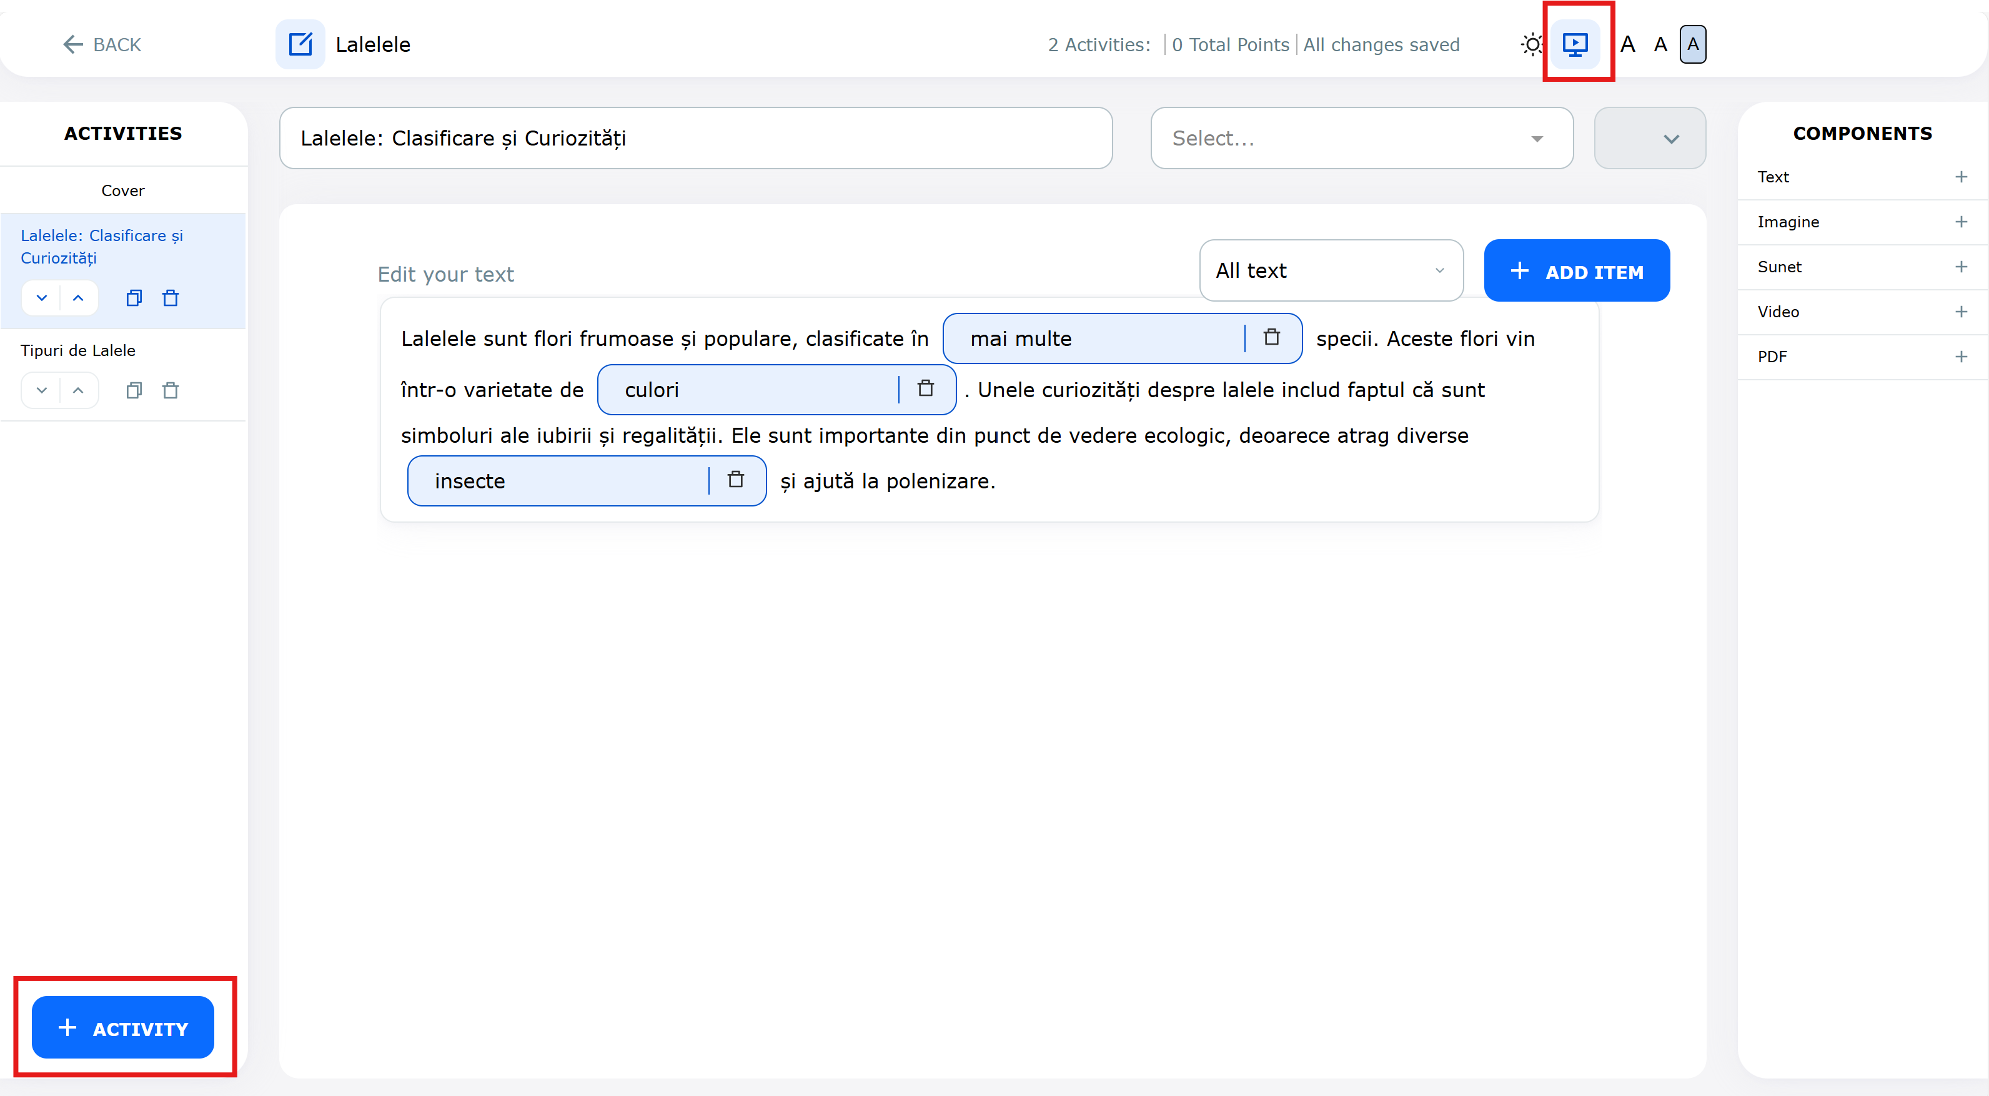This screenshot has height=1096, width=1989.
Task: Move Tipuri de Lalele activity up
Action: click(78, 390)
